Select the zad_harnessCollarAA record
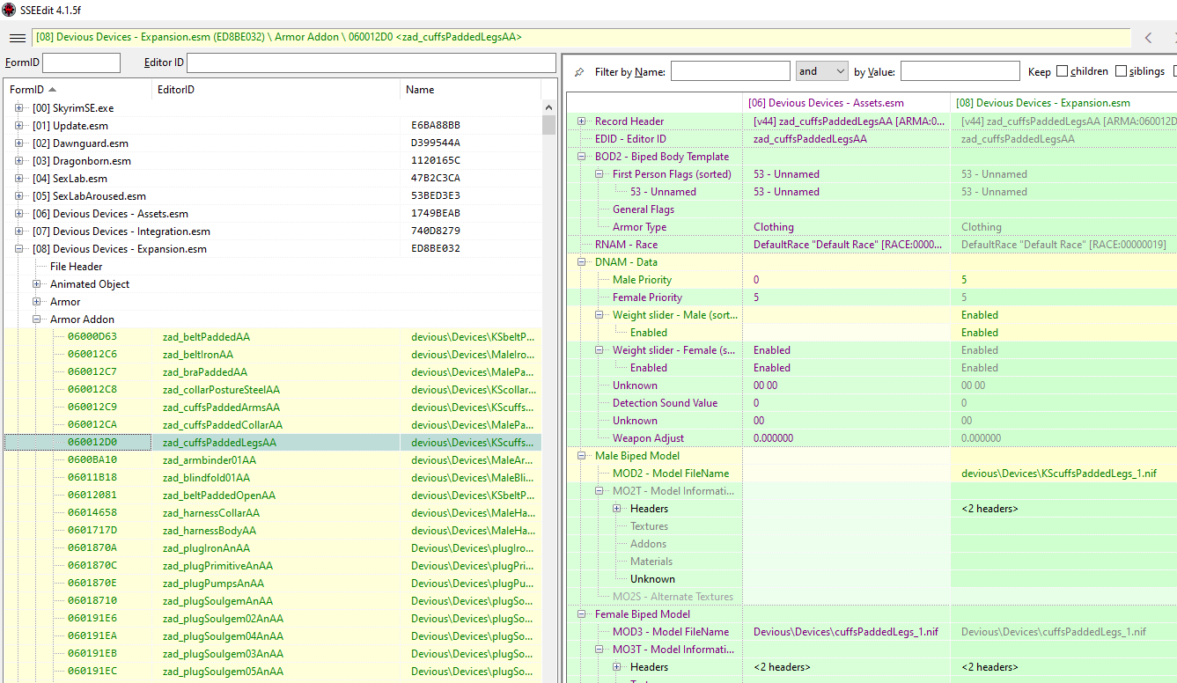Screen dimensions: 1177x683 point(273,513)
